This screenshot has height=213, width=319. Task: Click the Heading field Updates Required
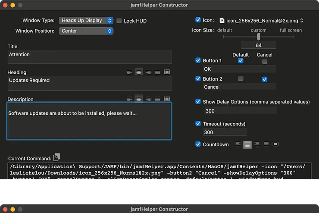[x=90, y=83]
